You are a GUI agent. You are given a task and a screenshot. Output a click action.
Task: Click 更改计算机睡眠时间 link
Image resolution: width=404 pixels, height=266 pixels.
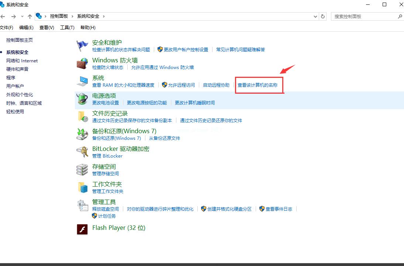click(x=194, y=103)
